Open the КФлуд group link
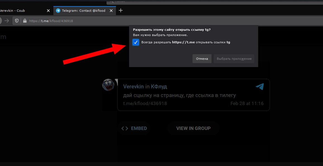 (159, 87)
